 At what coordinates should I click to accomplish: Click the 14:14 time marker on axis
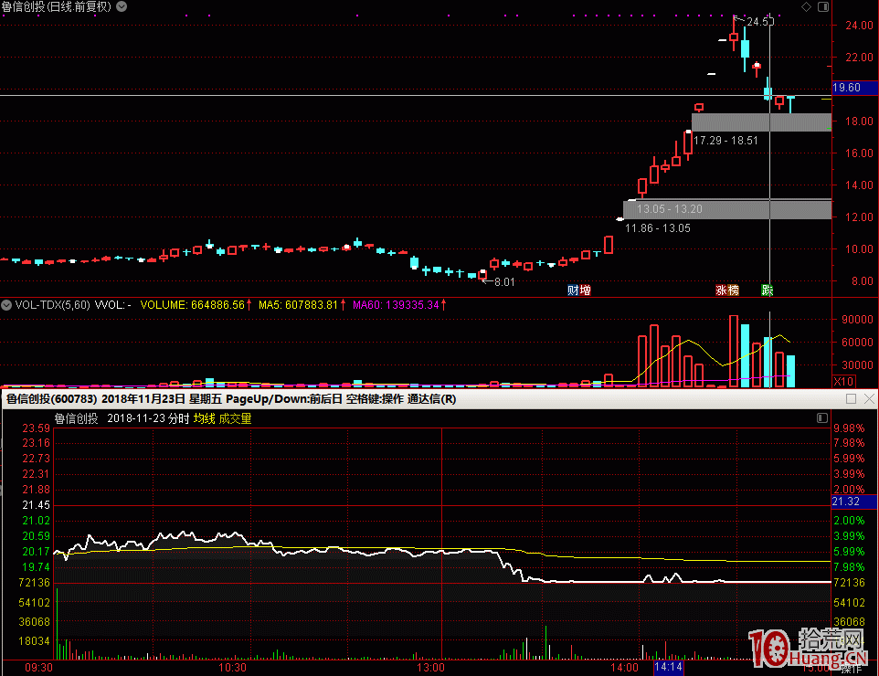coord(668,668)
